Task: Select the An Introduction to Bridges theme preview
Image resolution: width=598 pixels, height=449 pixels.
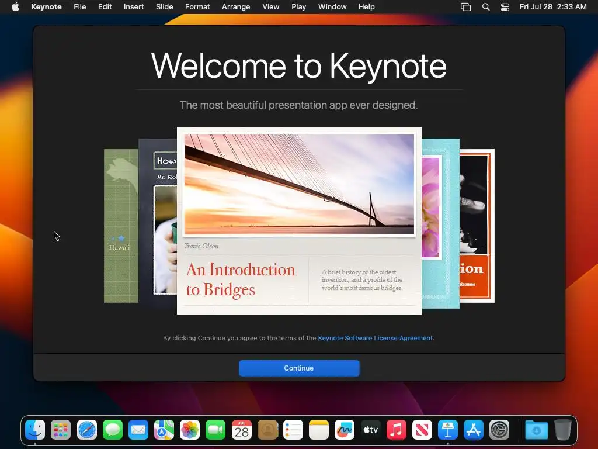Action: coord(300,220)
